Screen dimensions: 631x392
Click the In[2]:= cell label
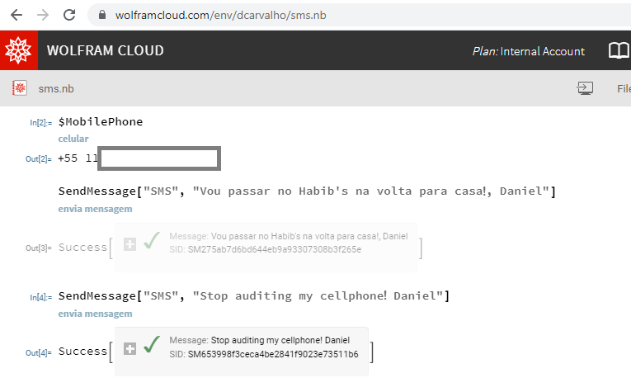click(40, 123)
